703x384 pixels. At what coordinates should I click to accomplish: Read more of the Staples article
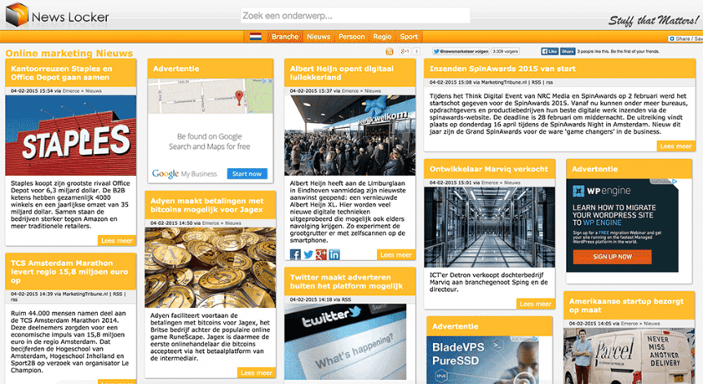117,241
